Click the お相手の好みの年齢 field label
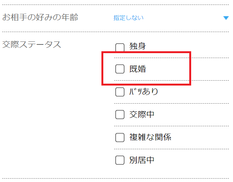The image size is (233, 182). [x=40, y=17]
